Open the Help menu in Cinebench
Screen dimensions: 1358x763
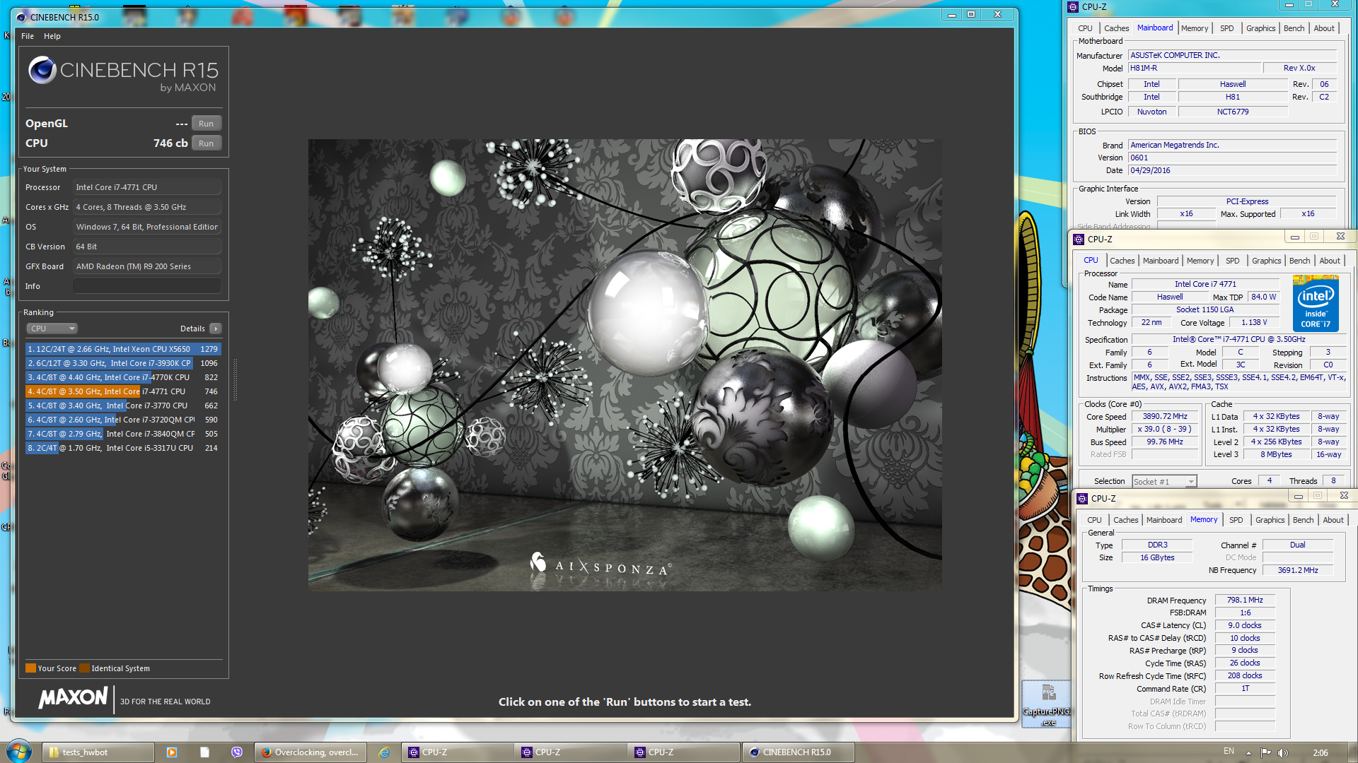point(52,36)
